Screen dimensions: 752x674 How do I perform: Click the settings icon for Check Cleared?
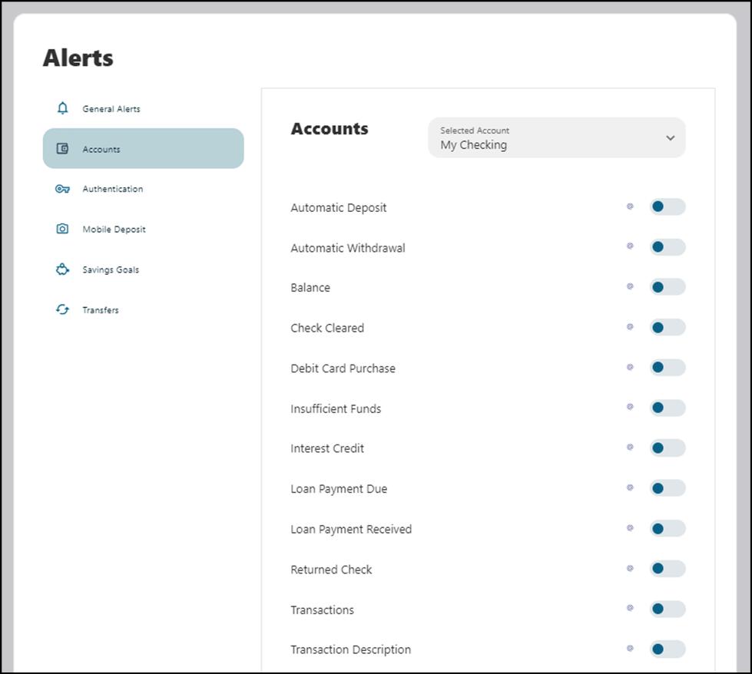[630, 326]
